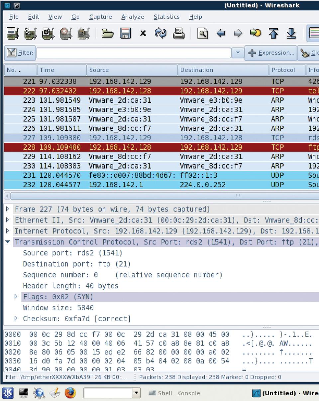Viewport: 319px width, 401px height.
Task: Toggle packet colorization in toolbar
Action: coord(313,33)
